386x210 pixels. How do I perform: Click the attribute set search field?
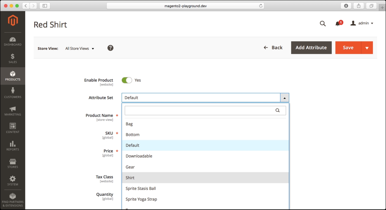click(205, 110)
